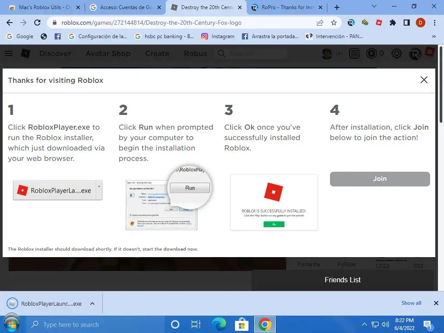The image size is (444, 333).
Task: Click the browser forward arrow
Action: click(23, 23)
